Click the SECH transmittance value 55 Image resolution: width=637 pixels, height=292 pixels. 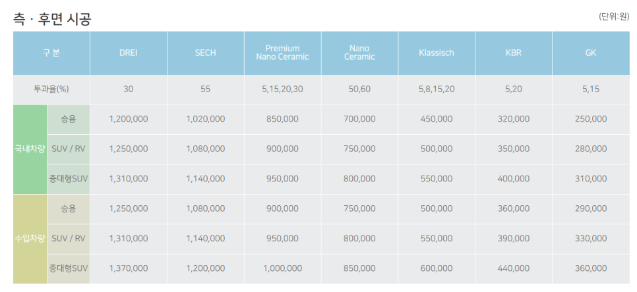coord(206,89)
